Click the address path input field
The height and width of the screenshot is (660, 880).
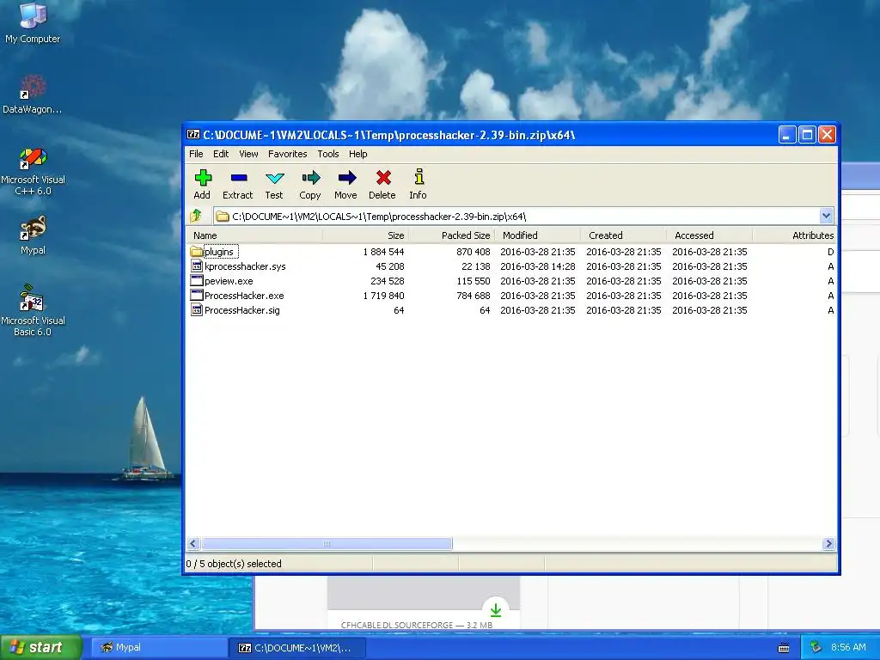point(516,216)
